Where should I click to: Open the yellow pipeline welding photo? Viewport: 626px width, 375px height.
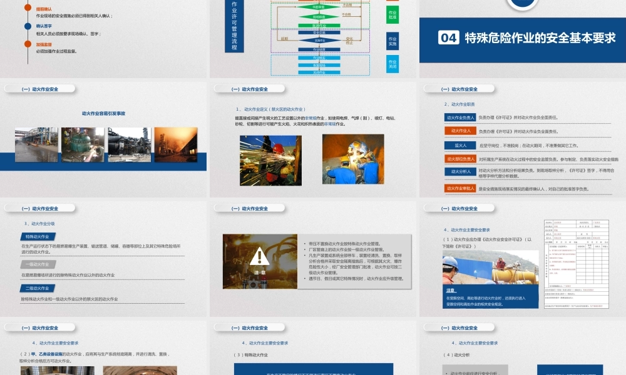pyautogui.click(x=491, y=267)
